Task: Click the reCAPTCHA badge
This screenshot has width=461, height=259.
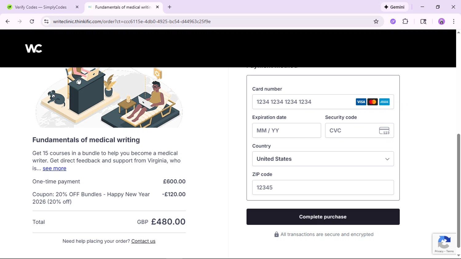Action: click(x=444, y=243)
